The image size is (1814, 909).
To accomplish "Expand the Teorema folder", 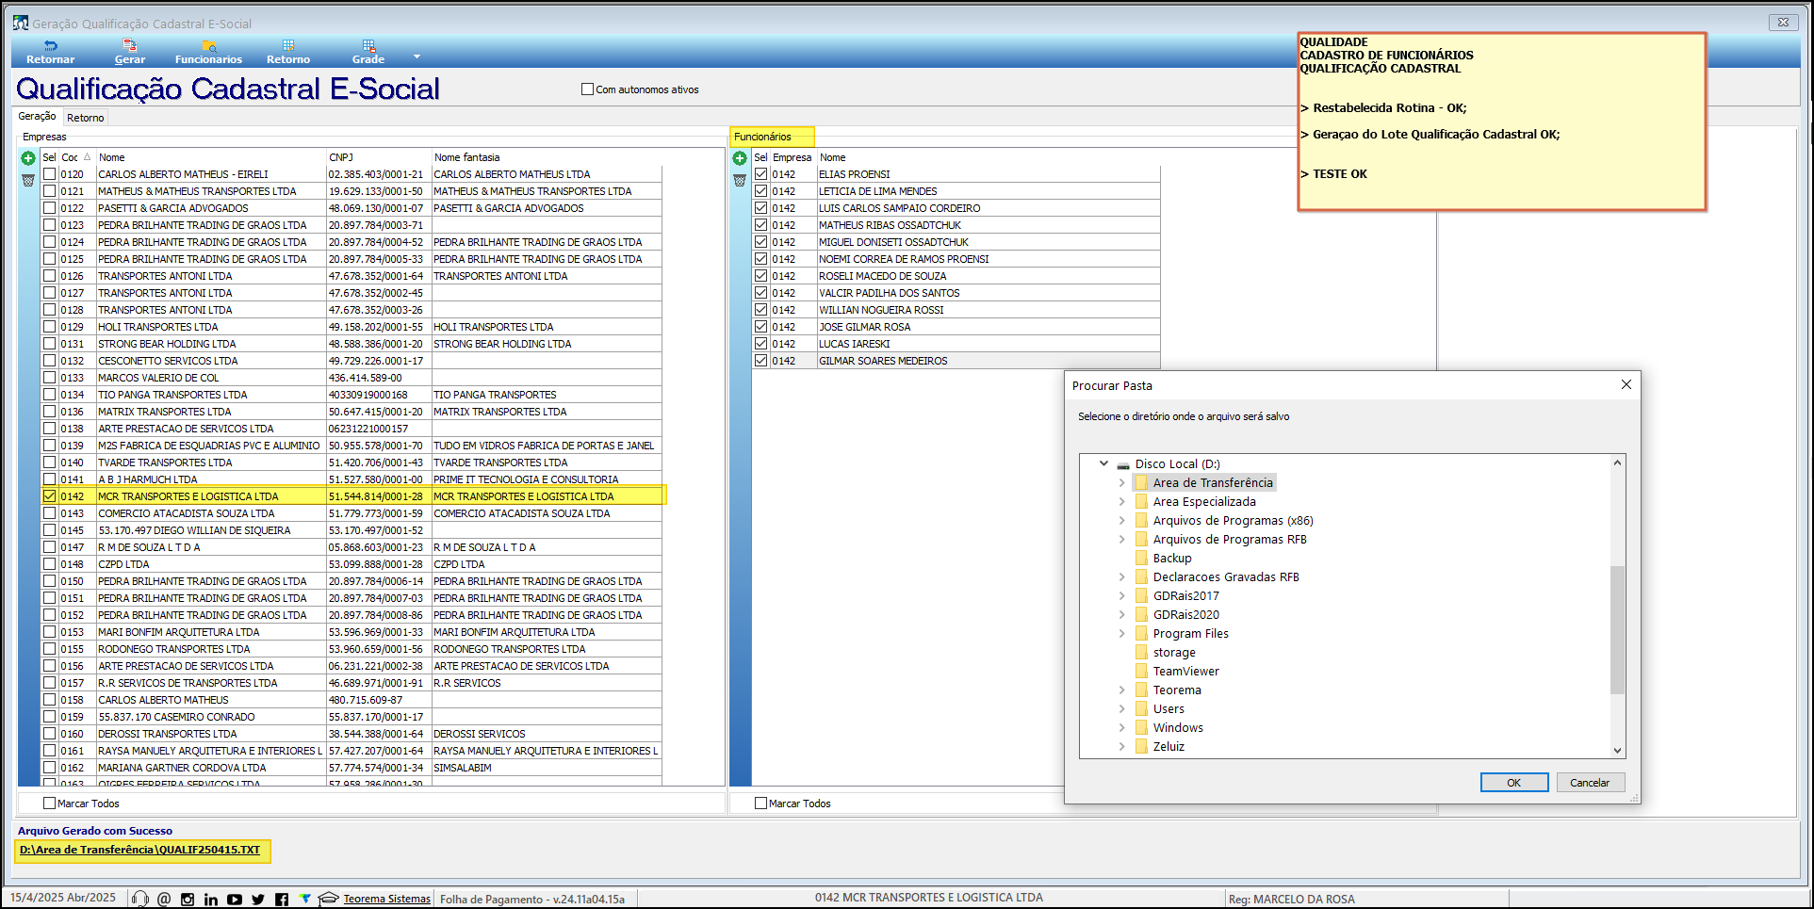I will tap(1121, 690).
